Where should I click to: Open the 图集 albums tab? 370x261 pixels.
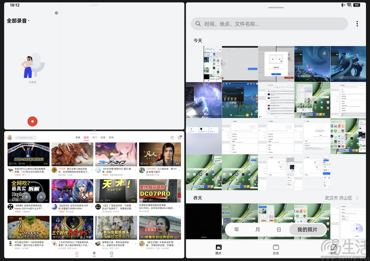(x=276, y=249)
